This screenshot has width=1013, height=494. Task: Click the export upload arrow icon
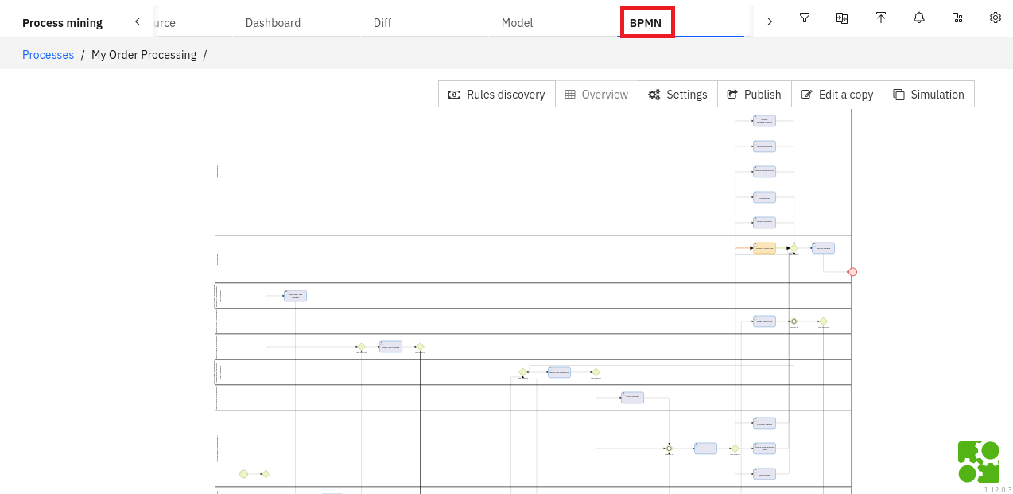point(881,17)
